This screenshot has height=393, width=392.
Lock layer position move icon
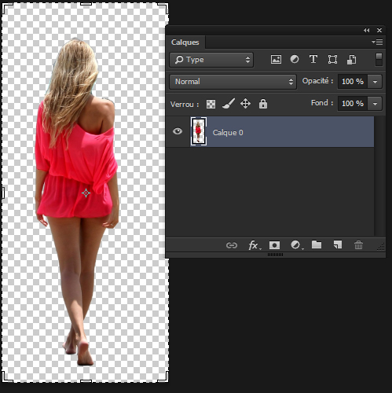(x=245, y=104)
